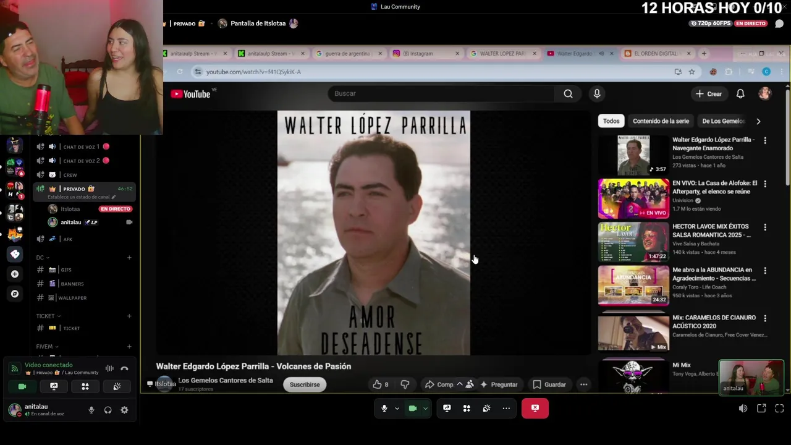Add a channel to the DC category
The height and width of the screenshot is (445, 791).
coord(129,258)
